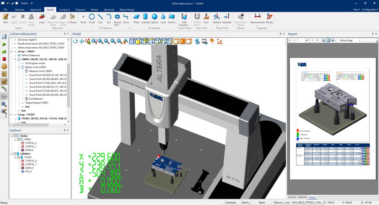The height and width of the screenshot is (205, 379).
Task: Open the File menu
Action: (6, 10)
